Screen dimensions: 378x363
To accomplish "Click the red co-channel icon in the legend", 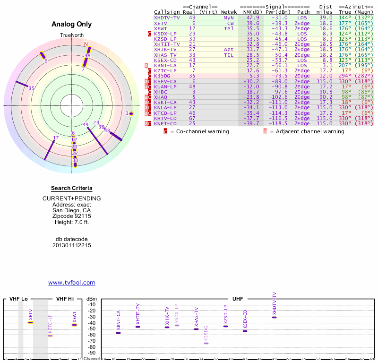I will click(x=165, y=131).
